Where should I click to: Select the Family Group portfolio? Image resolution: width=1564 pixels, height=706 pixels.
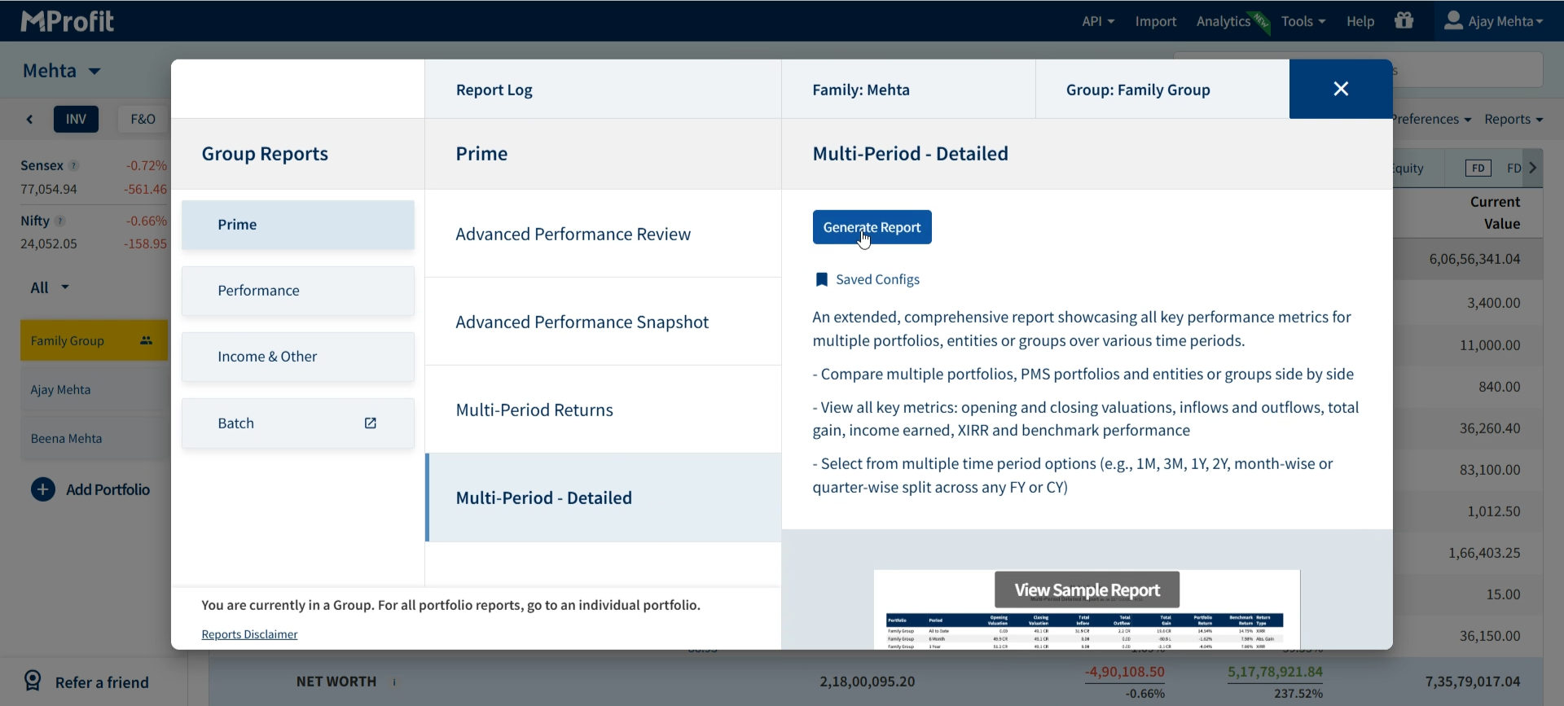click(x=94, y=340)
